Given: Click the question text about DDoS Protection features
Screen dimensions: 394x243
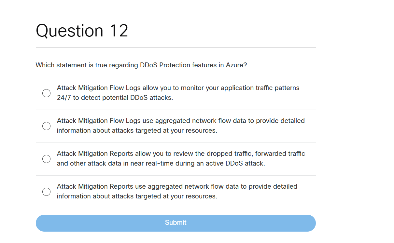Looking at the screenshot, I should [x=141, y=65].
